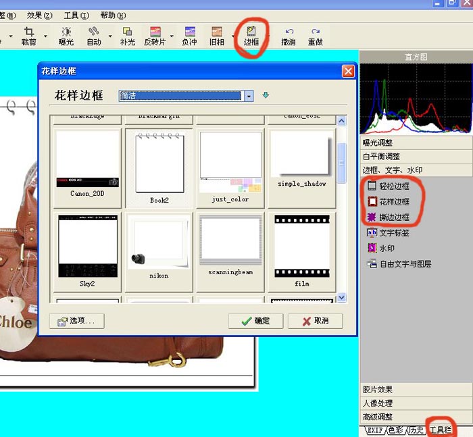Close the 花样边框 dialog
This screenshot has height=437, width=473.
pos(348,72)
